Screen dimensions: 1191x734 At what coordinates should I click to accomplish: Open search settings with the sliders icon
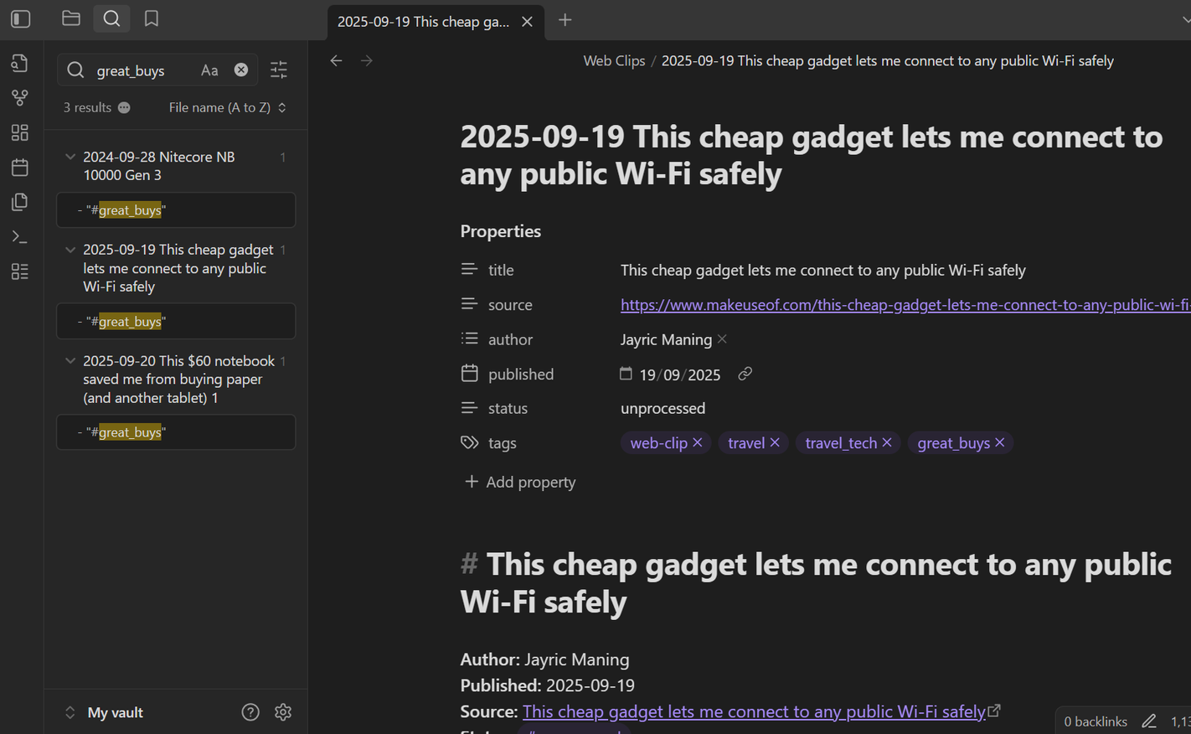[x=279, y=70]
